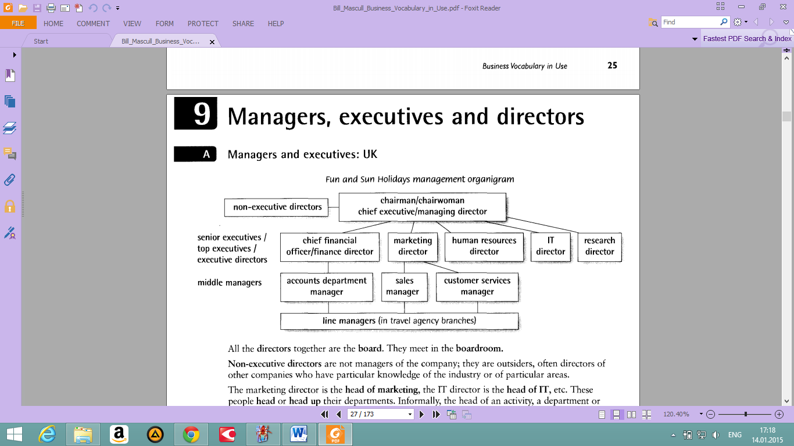
Task: Open the HOME ribbon tab
Action: click(53, 24)
